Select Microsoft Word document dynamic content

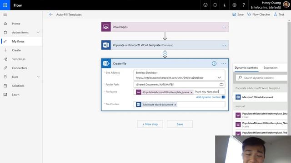pos(260,97)
